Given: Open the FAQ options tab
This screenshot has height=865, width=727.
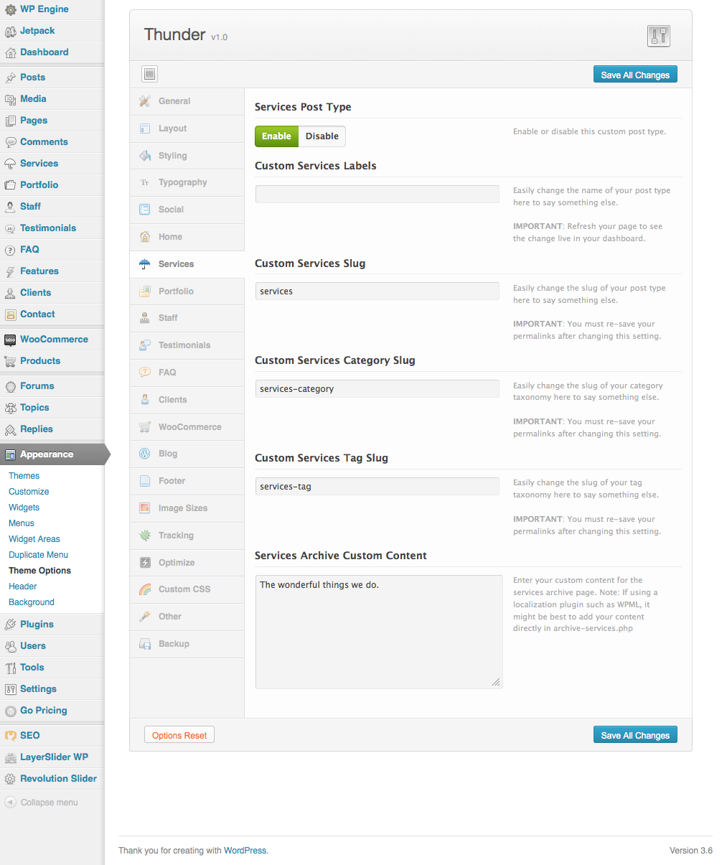Looking at the screenshot, I should click(x=187, y=373).
